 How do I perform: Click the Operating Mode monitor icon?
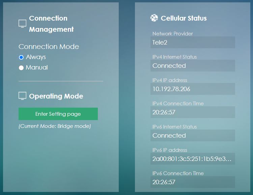pyautogui.click(x=22, y=96)
